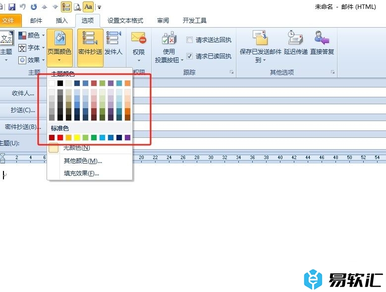This screenshot has height=292, width=386.
Task: Open the 字体 theme fonts dropdown
Action: (x=32, y=47)
